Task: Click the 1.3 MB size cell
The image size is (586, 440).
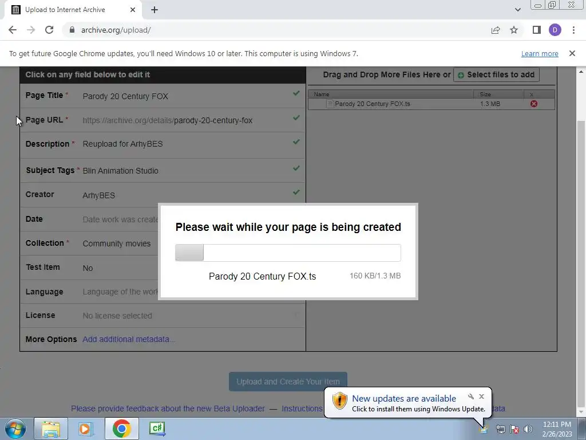Action: point(490,104)
